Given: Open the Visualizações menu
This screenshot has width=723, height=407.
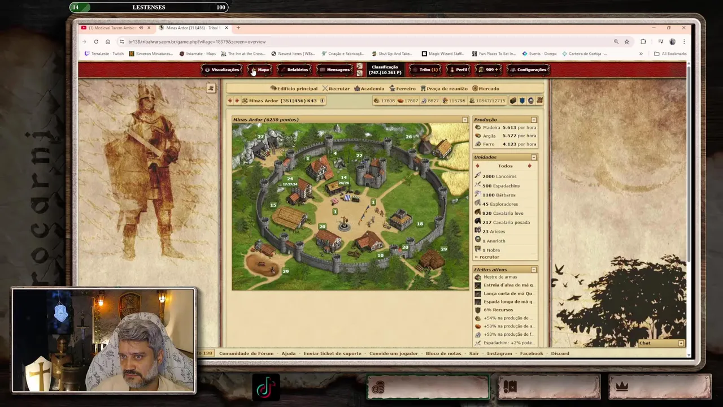Looking at the screenshot, I should point(222,70).
